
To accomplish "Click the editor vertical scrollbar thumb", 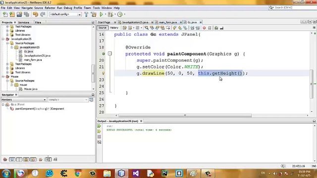I will [312, 84].
